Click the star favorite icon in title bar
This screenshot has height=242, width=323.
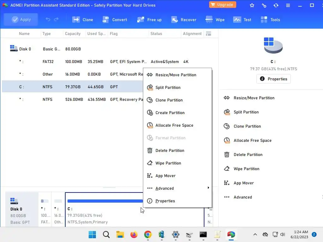252,5
